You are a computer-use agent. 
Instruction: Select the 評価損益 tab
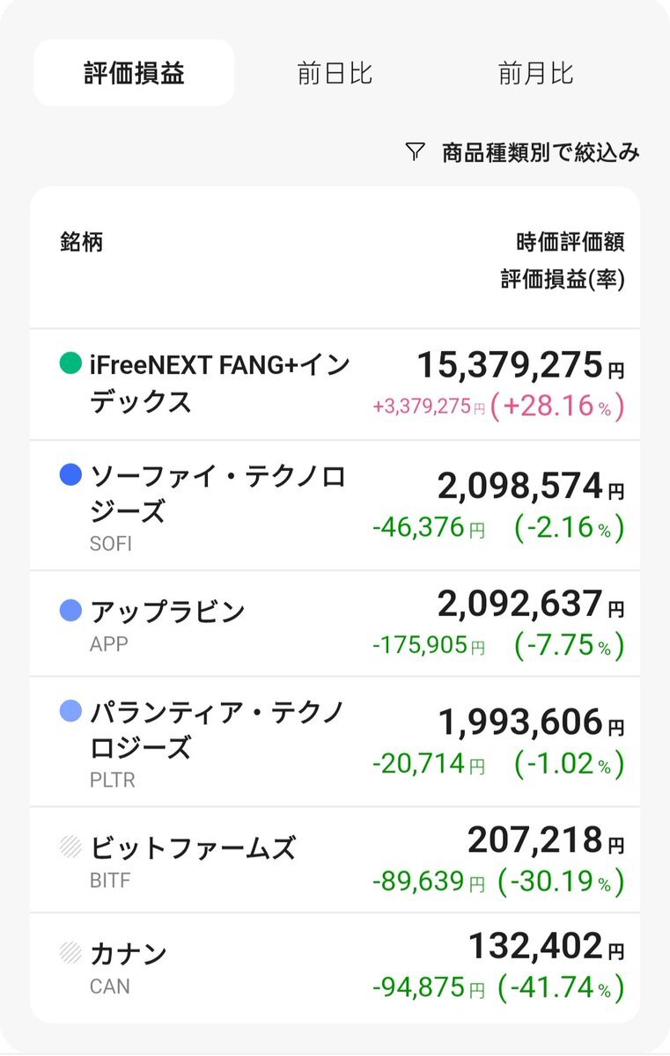[134, 73]
